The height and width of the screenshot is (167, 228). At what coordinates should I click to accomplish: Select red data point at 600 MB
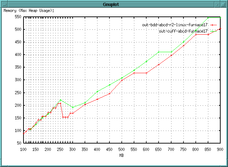click(x=146, y=73)
